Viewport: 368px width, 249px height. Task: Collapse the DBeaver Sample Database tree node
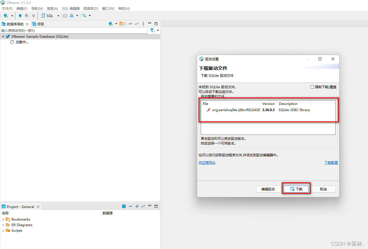tap(3, 37)
